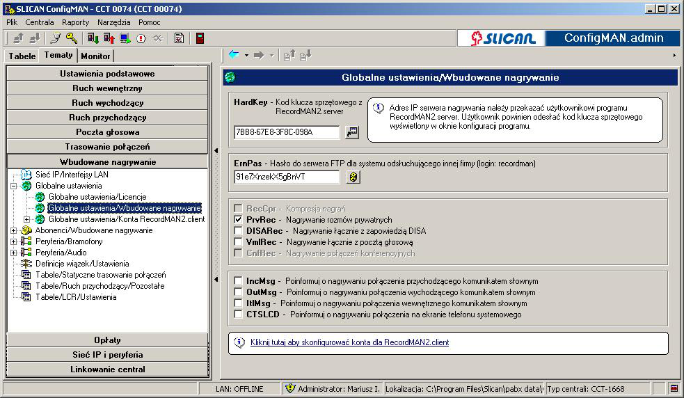Click the grey forward navigation arrow
The height and width of the screenshot is (398, 684).
point(259,55)
